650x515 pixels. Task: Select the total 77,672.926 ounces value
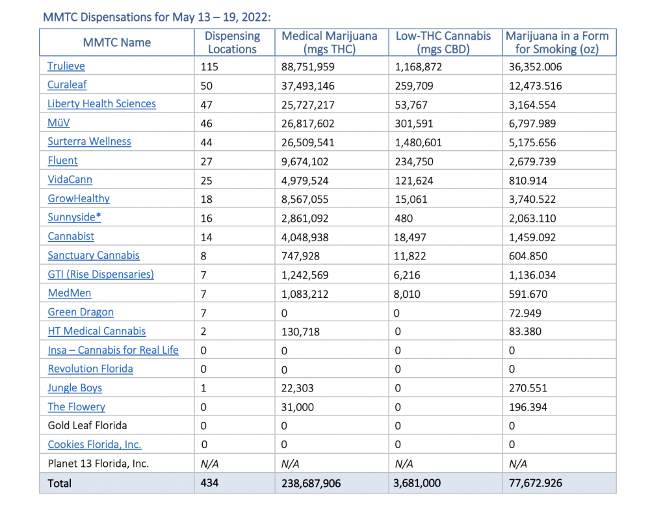point(535,483)
